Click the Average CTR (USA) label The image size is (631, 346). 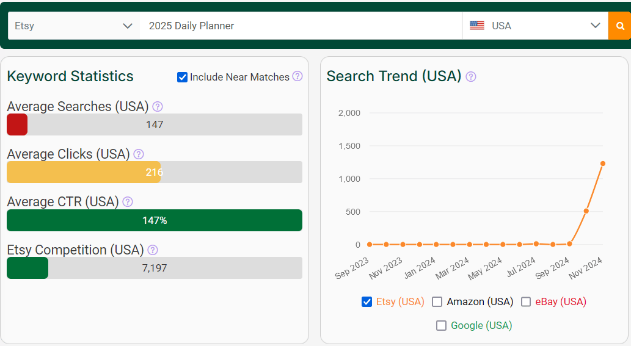(x=63, y=202)
